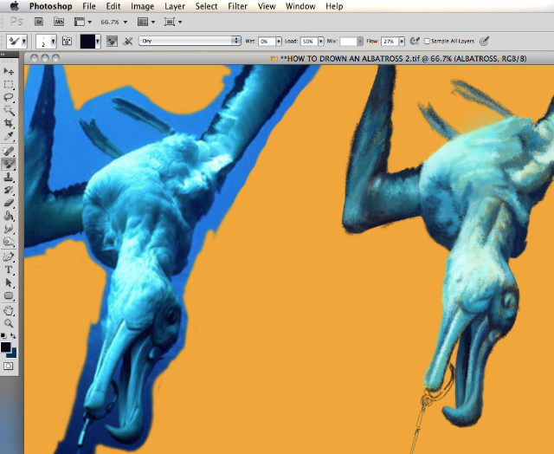Click the current brush load color swatch
The width and height of the screenshot is (554, 454).
(x=87, y=42)
